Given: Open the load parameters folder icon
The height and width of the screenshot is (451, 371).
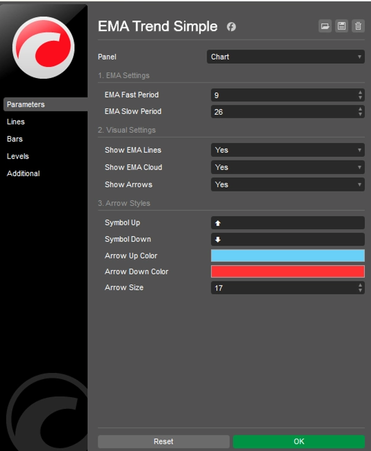Looking at the screenshot, I should click(325, 26).
